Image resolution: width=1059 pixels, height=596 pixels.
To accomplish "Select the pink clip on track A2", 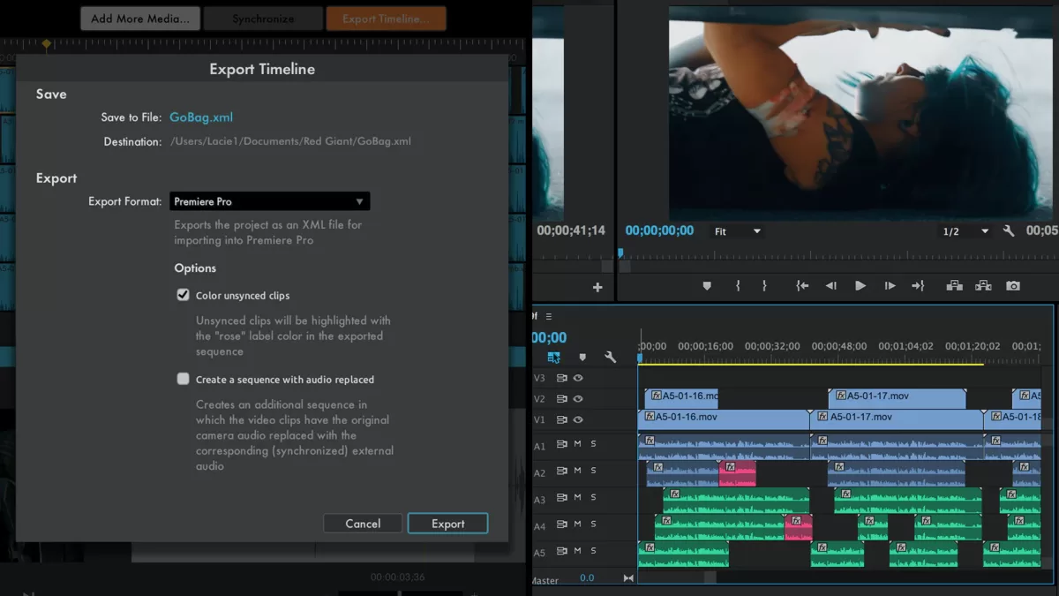I will click(x=738, y=473).
